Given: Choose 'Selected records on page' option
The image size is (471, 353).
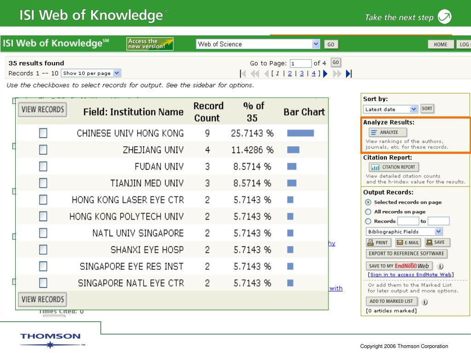Looking at the screenshot, I should 368,202.
